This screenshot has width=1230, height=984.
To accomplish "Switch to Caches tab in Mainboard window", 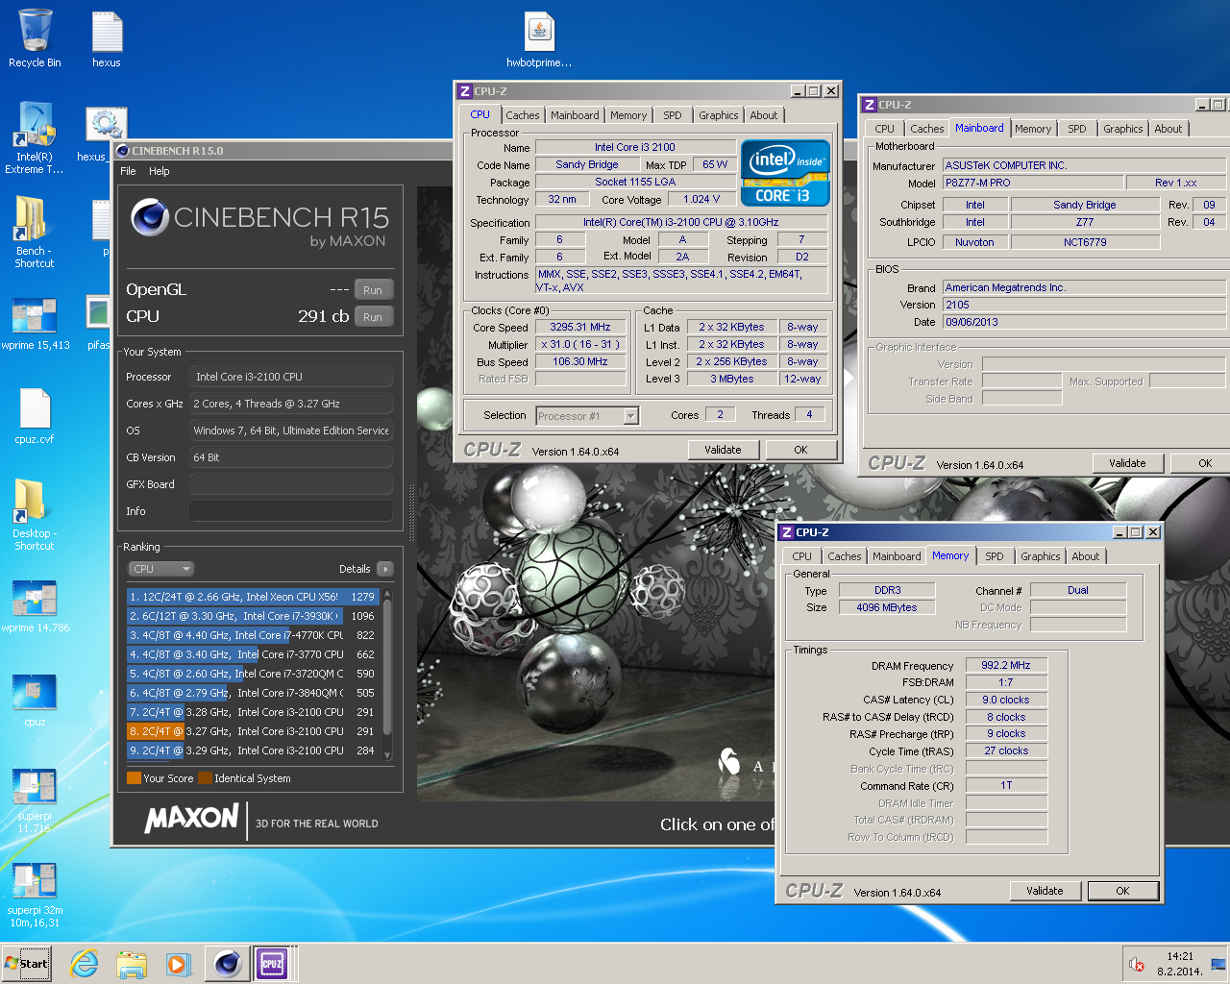I will click(x=927, y=129).
